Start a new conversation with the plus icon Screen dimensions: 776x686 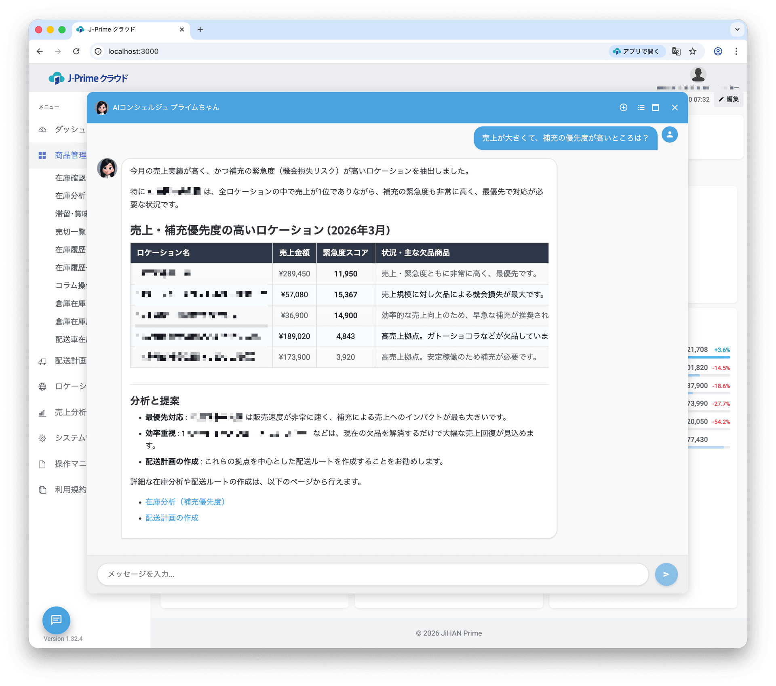coord(623,108)
